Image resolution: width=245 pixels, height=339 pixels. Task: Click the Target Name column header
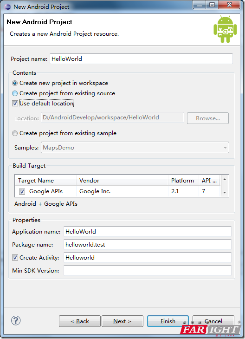click(x=45, y=180)
